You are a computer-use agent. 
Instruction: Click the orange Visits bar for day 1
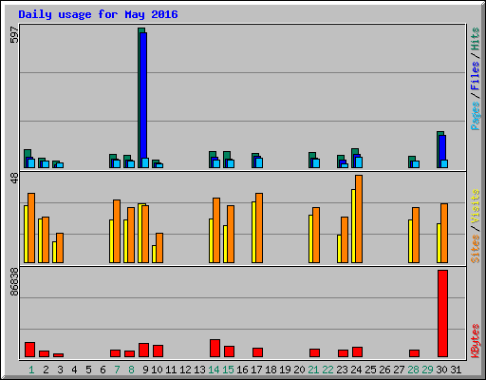(x=31, y=228)
